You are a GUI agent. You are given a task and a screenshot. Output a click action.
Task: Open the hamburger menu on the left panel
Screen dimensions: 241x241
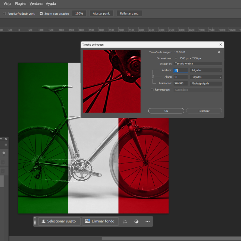(x=6, y=145)
